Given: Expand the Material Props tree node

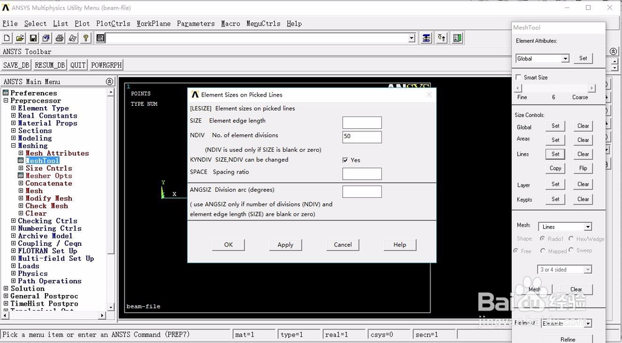Looking at the screenshot, I should click(14, 123).
